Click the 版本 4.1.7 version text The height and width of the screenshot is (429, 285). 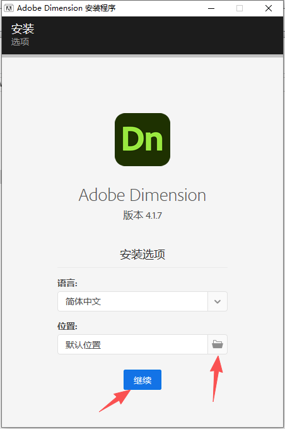[142, 215]
